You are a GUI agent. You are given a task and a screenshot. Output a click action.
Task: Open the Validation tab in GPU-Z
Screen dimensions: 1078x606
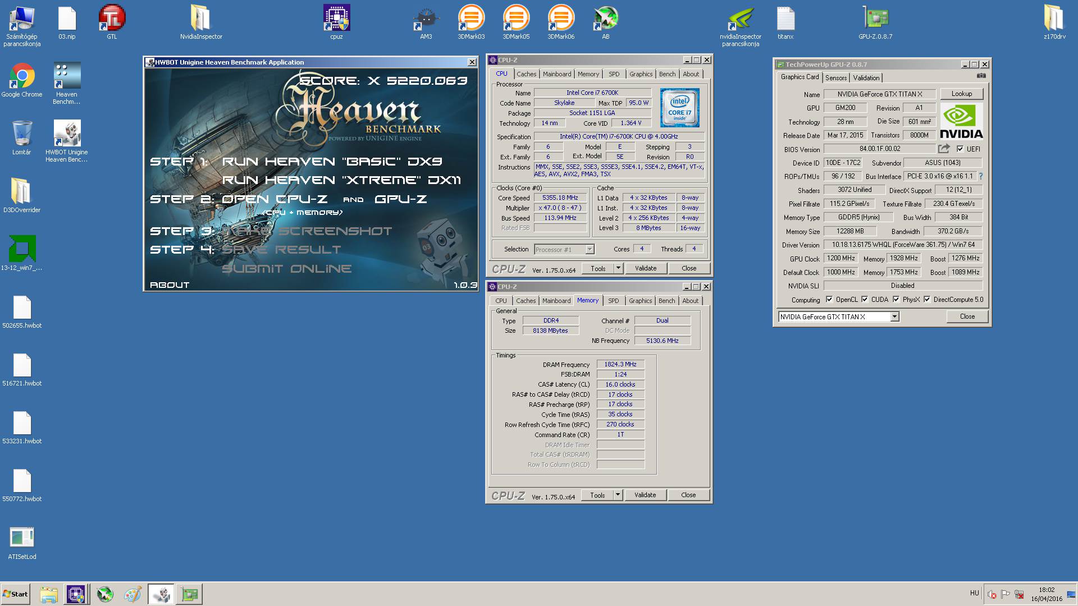point(866,78)
